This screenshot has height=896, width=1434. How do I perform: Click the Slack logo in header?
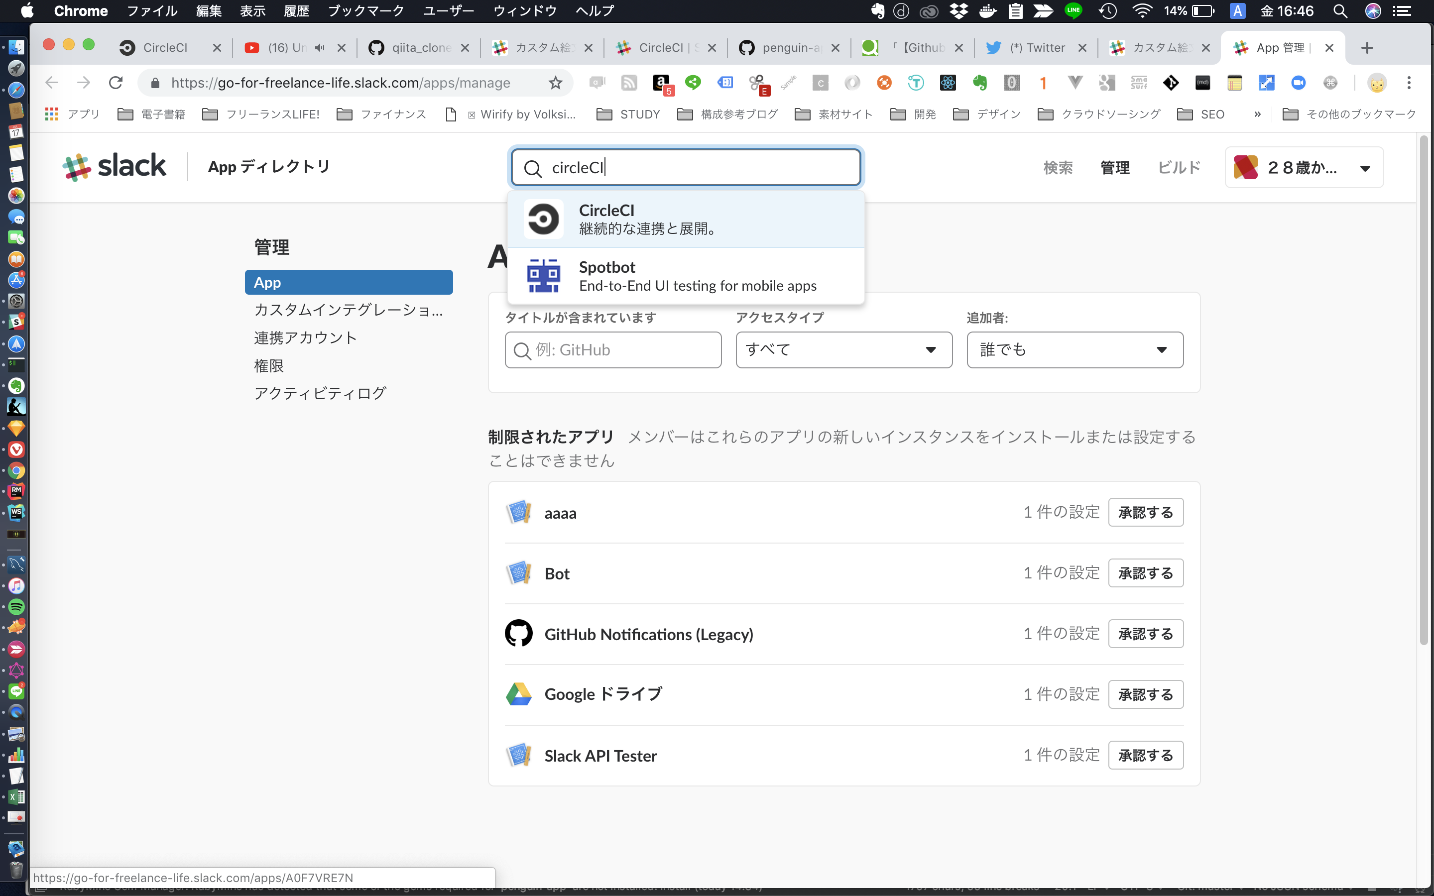tap(115, 167)
